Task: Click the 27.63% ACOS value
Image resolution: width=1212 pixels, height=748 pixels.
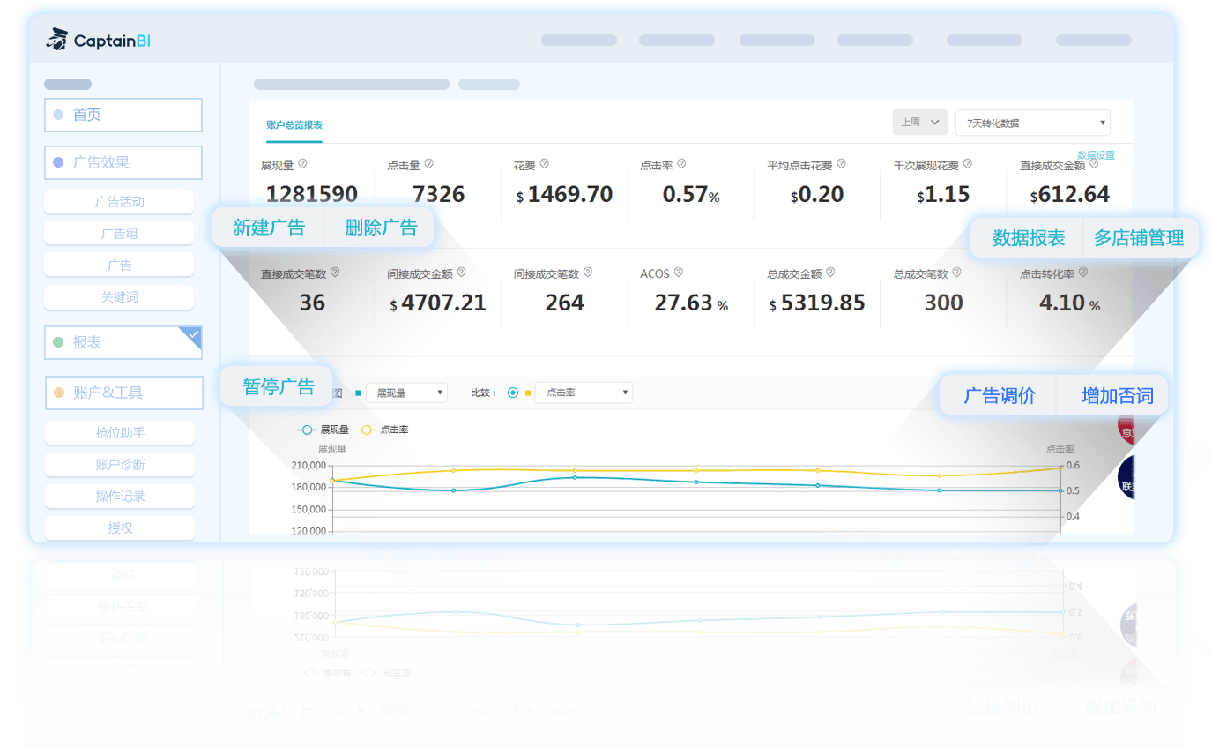Action: [691, 303]
